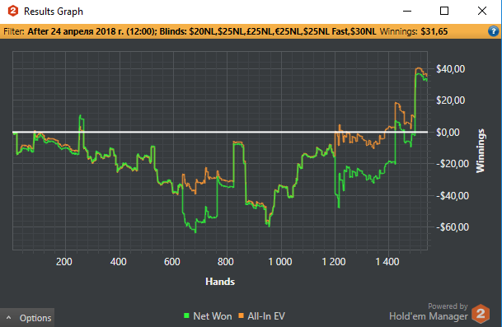Viewport: 502px width, 327px height.
Task: Click the 200 hands axis label
Action: point(64,262)
